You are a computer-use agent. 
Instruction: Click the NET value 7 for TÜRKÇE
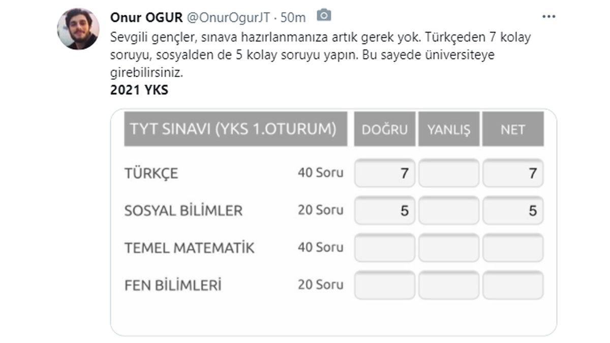513,173
